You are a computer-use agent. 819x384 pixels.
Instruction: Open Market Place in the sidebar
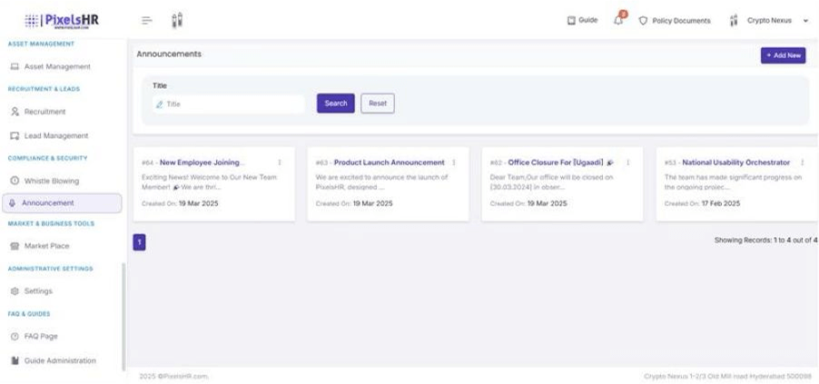click(46, 246)
